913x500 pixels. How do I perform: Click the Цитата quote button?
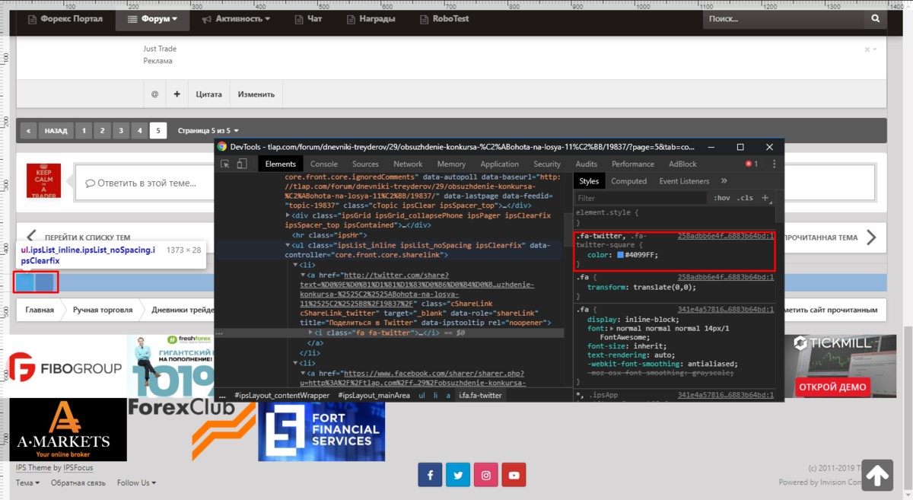[x=208, y=94]
